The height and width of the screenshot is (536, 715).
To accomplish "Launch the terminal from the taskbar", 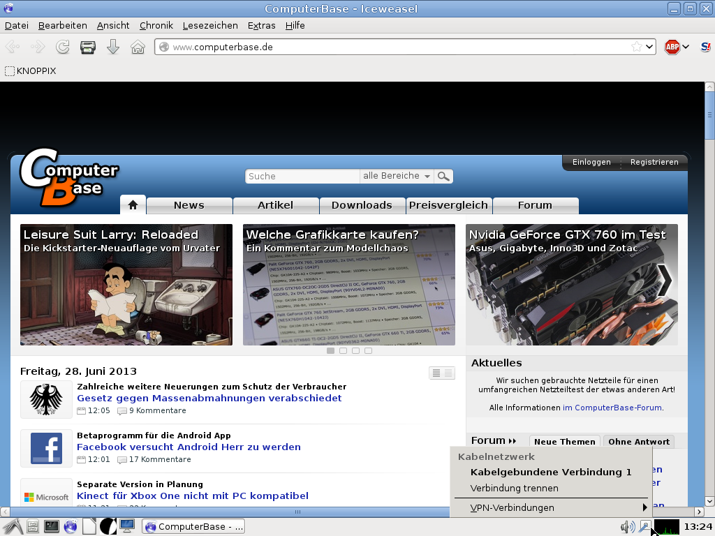I will click(x=51, y=527).
